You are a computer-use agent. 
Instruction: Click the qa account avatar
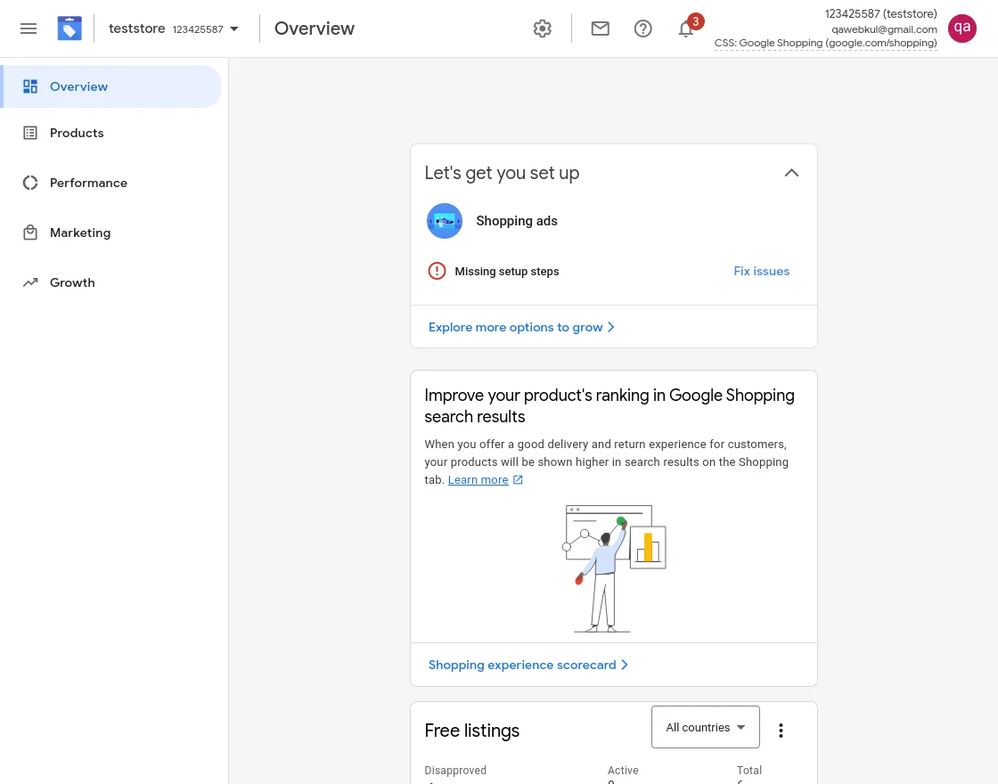coord(962,28)
